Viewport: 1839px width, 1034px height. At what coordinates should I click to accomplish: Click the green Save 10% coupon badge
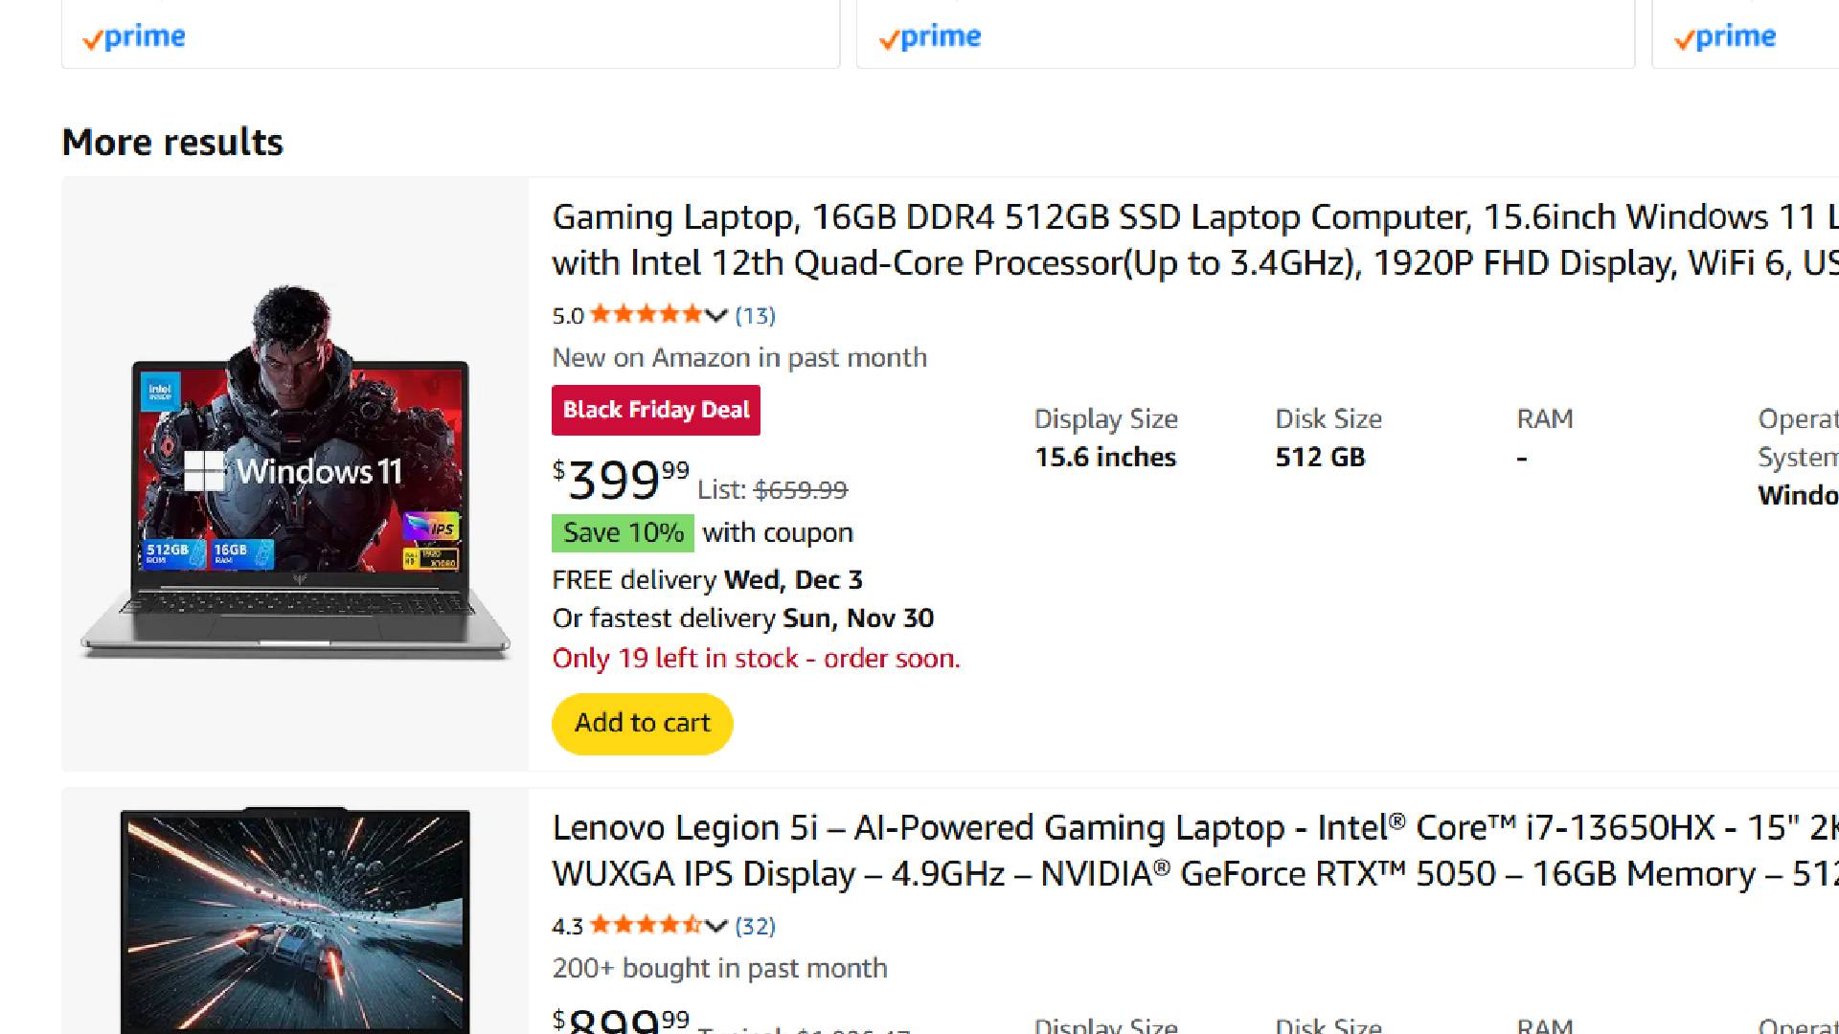pyautogui.click(x=622, y=532)
